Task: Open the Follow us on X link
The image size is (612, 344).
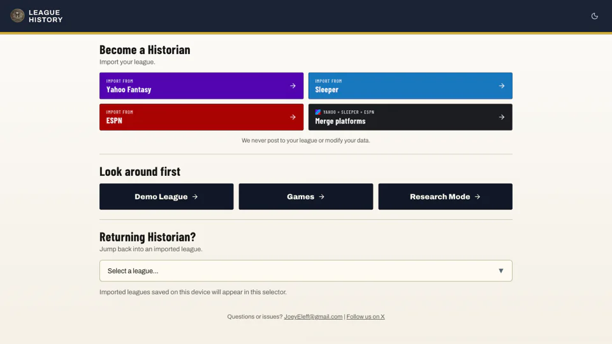Action: (x=365, y=317)
